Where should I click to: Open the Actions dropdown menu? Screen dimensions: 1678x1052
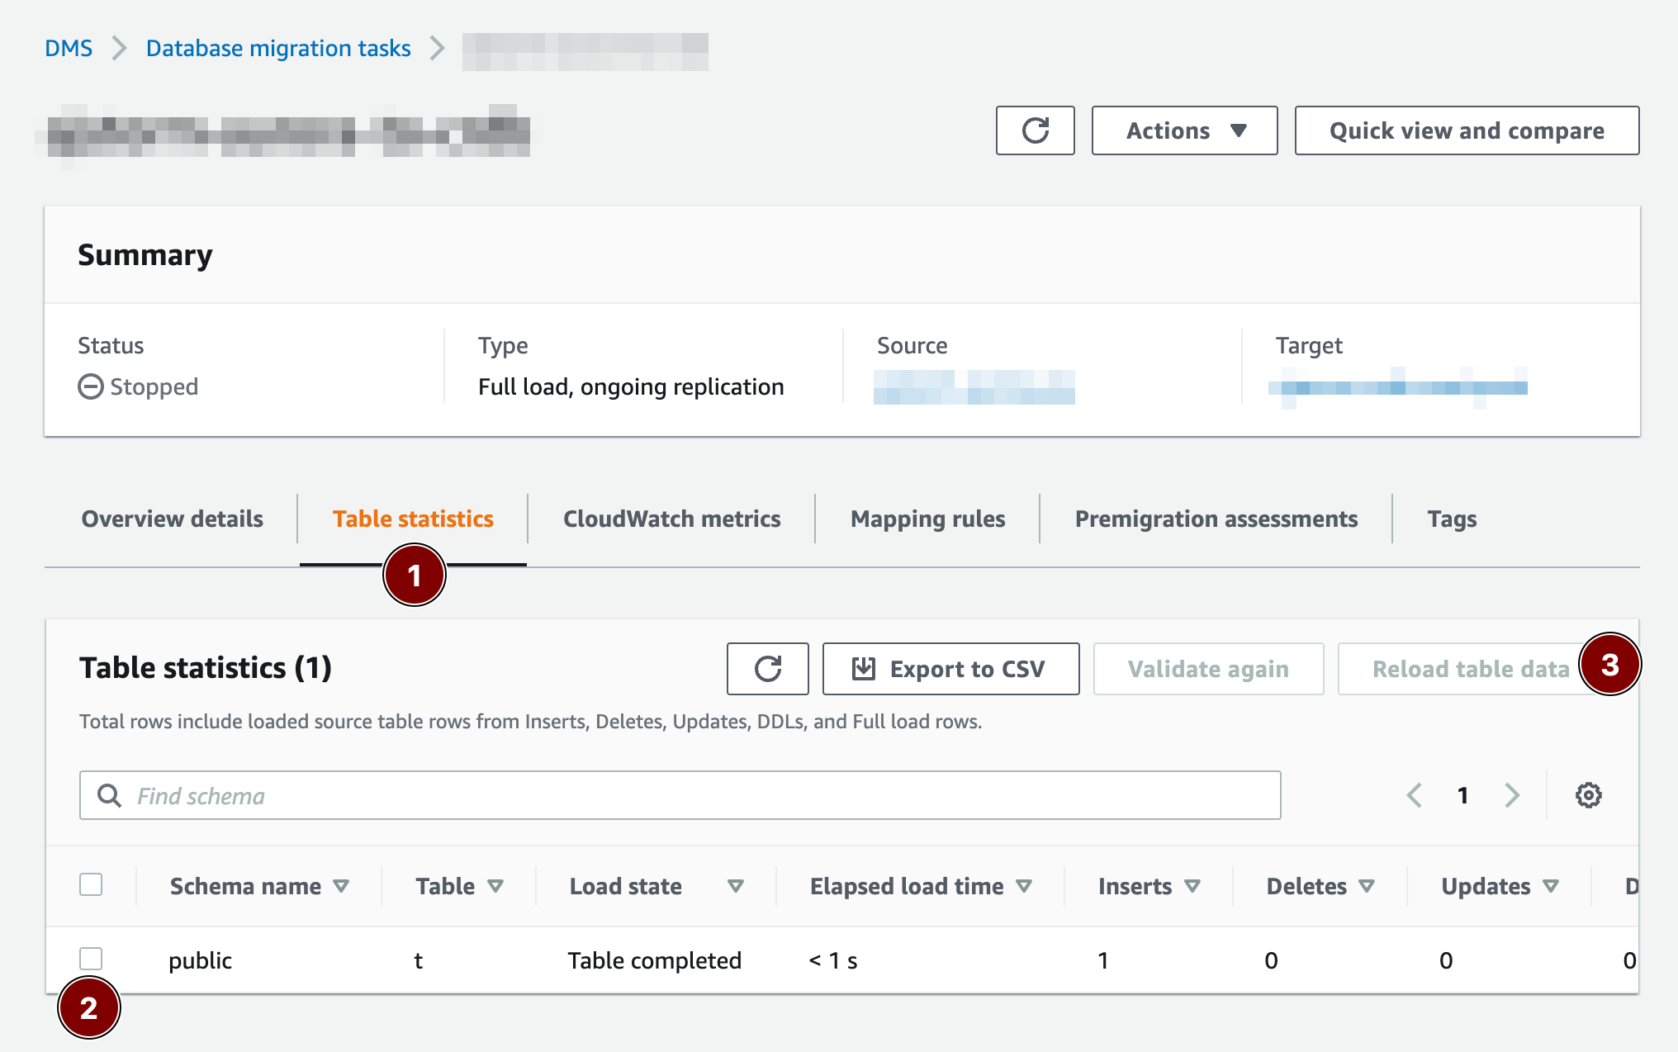click(1184, 130)
